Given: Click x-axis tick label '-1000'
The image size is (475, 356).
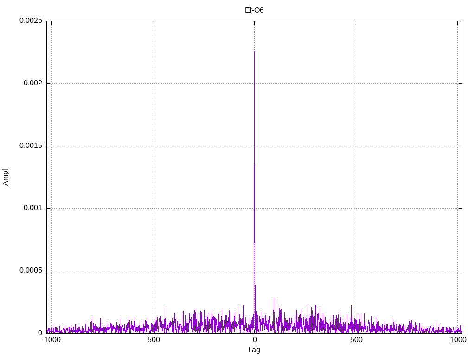Looking at the screenshot, I should 51,340.
